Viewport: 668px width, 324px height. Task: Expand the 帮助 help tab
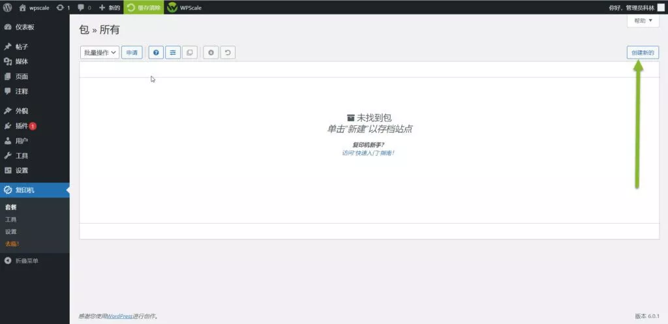tap(643, 20)
